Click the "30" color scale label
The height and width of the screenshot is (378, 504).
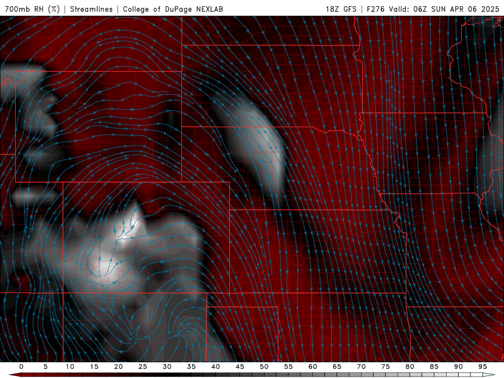pos(167,367)
